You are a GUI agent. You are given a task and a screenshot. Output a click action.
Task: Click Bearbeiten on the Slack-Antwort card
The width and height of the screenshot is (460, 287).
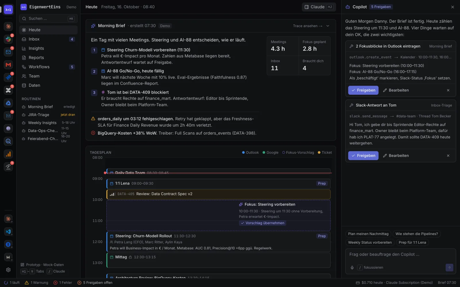click(x=396, y=156)
